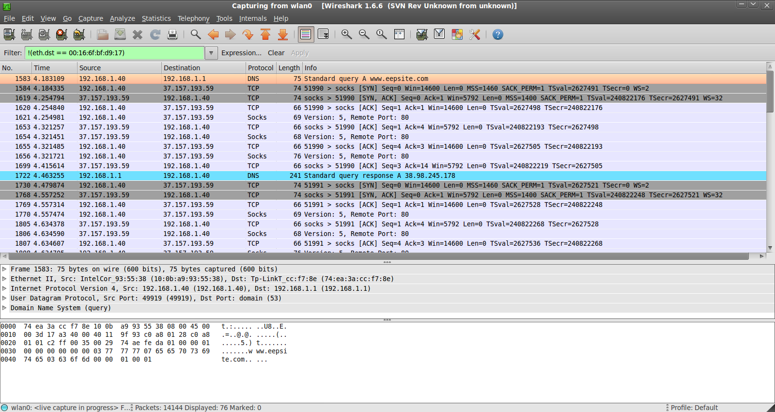Close this capture file icon
This screenshot has height=412, width=775.
point(138,34)
